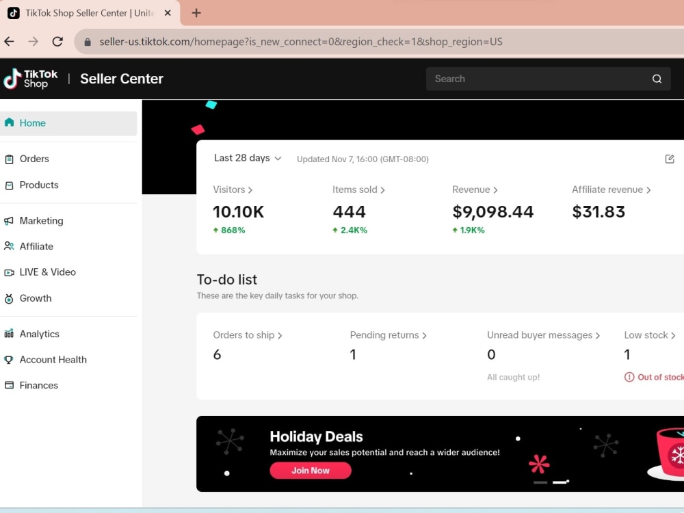This screenshot has height=513, width=684.
Task: Click the browser address bar URL
Action: coord(301,42)
